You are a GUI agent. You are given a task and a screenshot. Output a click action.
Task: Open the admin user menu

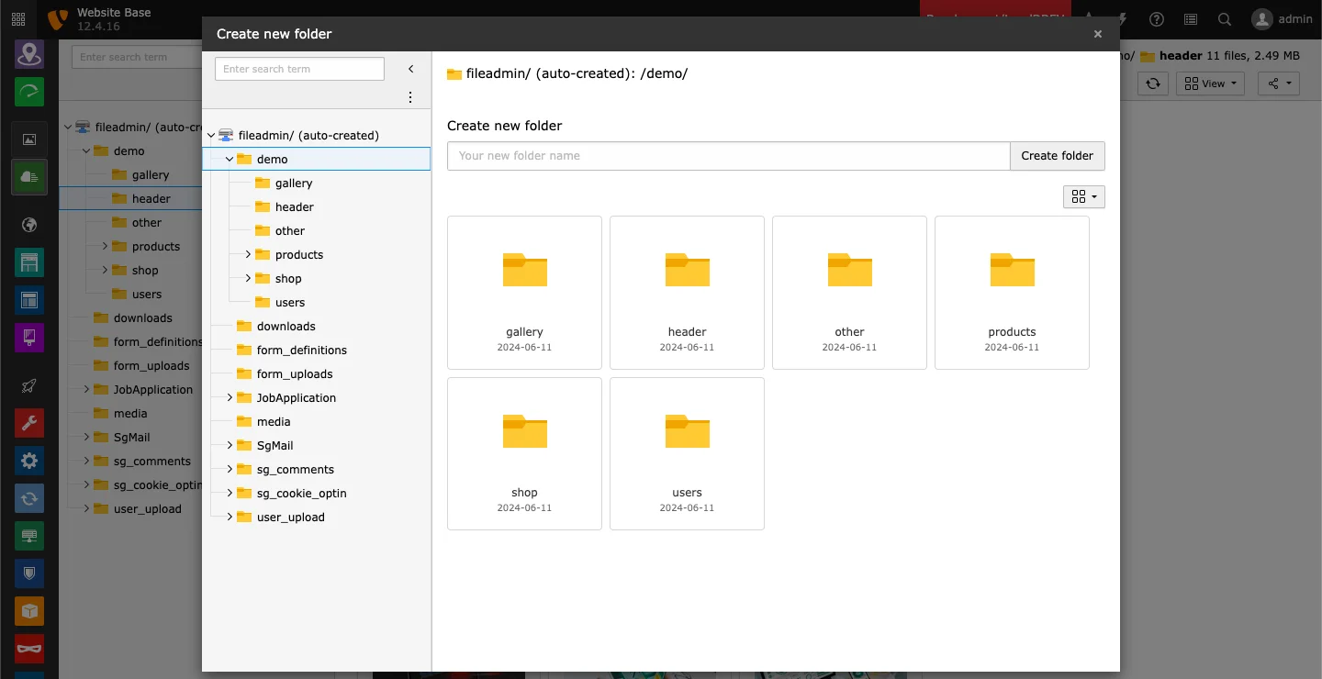coord(1283,19)
